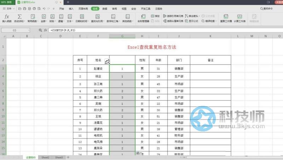283x160 pixels.
Task: Open the File (文件) menu dropdown
Action: pos(8,8)
